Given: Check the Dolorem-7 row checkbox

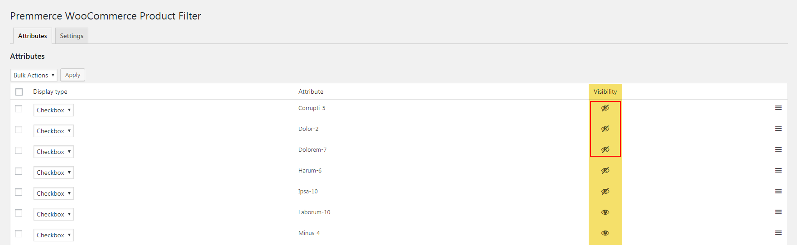Looking at the screenshot, I should coord(19,150).
